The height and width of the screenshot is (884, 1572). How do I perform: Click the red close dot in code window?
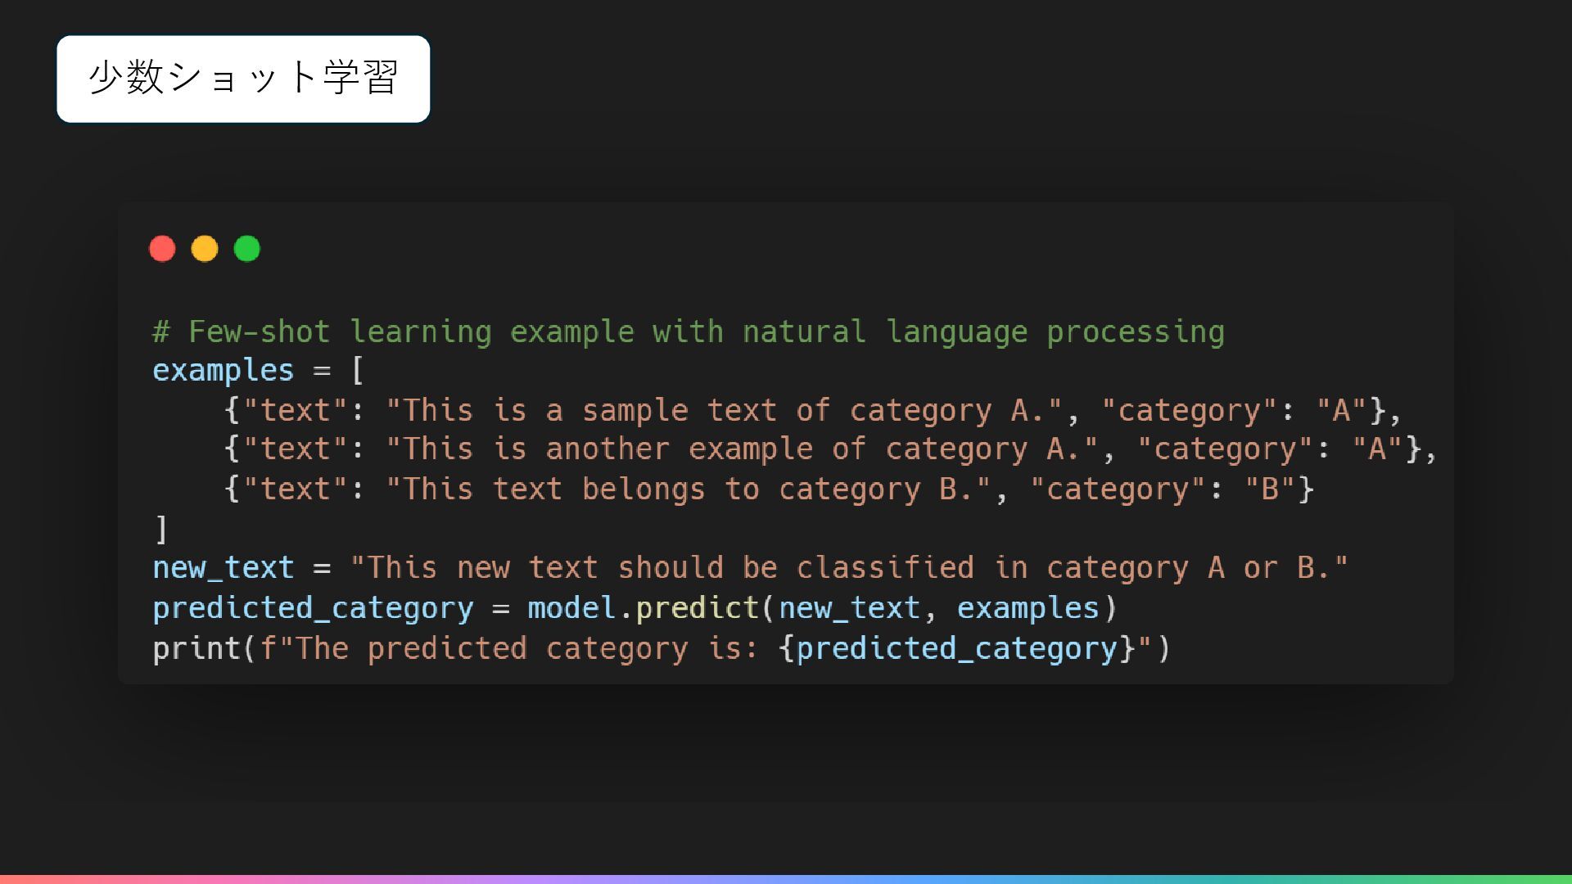point(162,249)
